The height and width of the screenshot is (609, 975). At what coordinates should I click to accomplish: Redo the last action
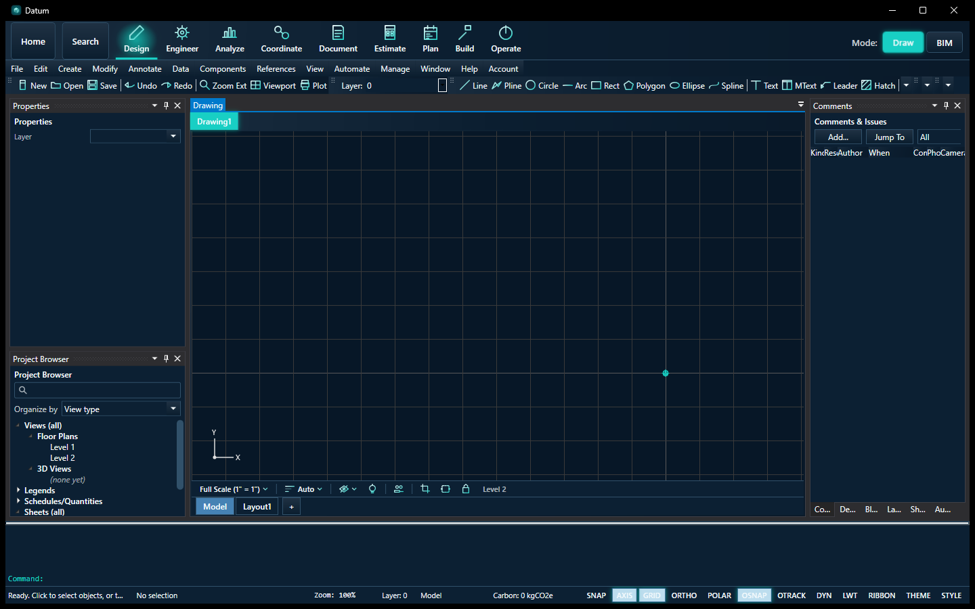click(177, 85)
